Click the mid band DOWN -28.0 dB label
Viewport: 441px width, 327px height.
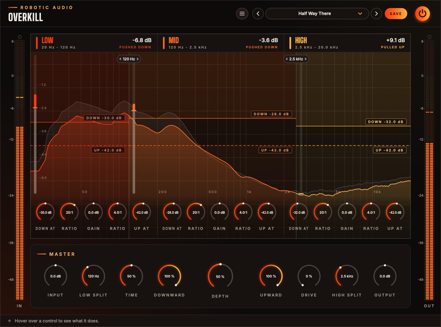(271, 114)
